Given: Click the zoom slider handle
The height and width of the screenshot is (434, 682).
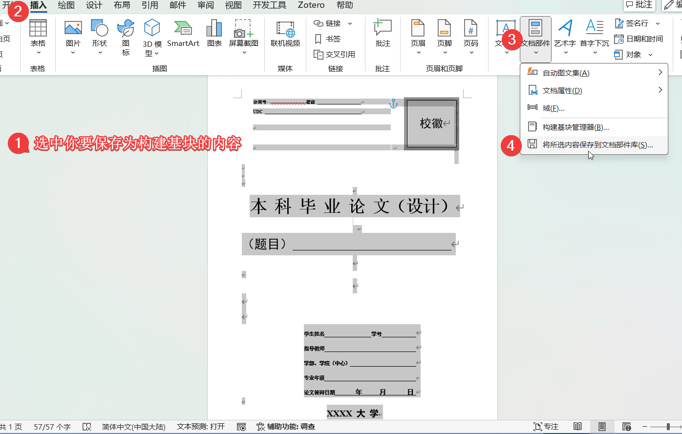Looking at the screenshot, I should coord(668,427).
